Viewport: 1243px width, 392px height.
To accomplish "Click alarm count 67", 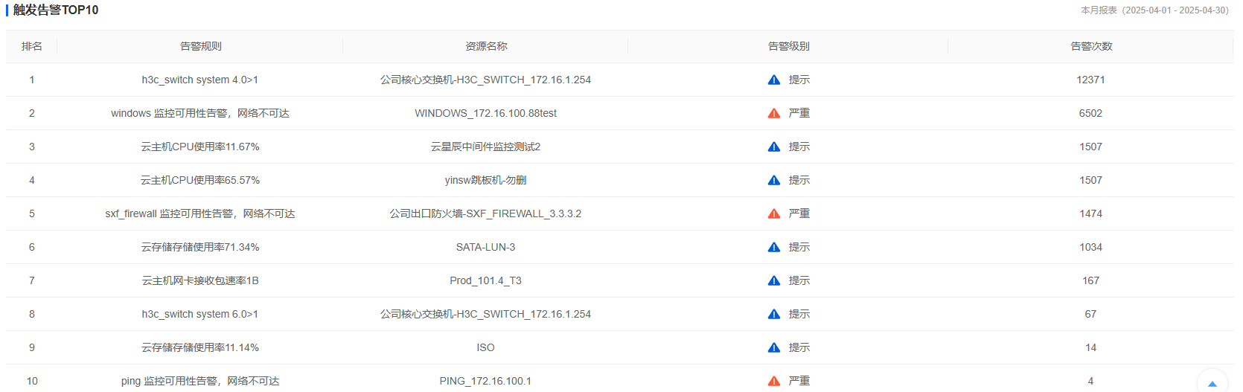I will (1091, 314).
